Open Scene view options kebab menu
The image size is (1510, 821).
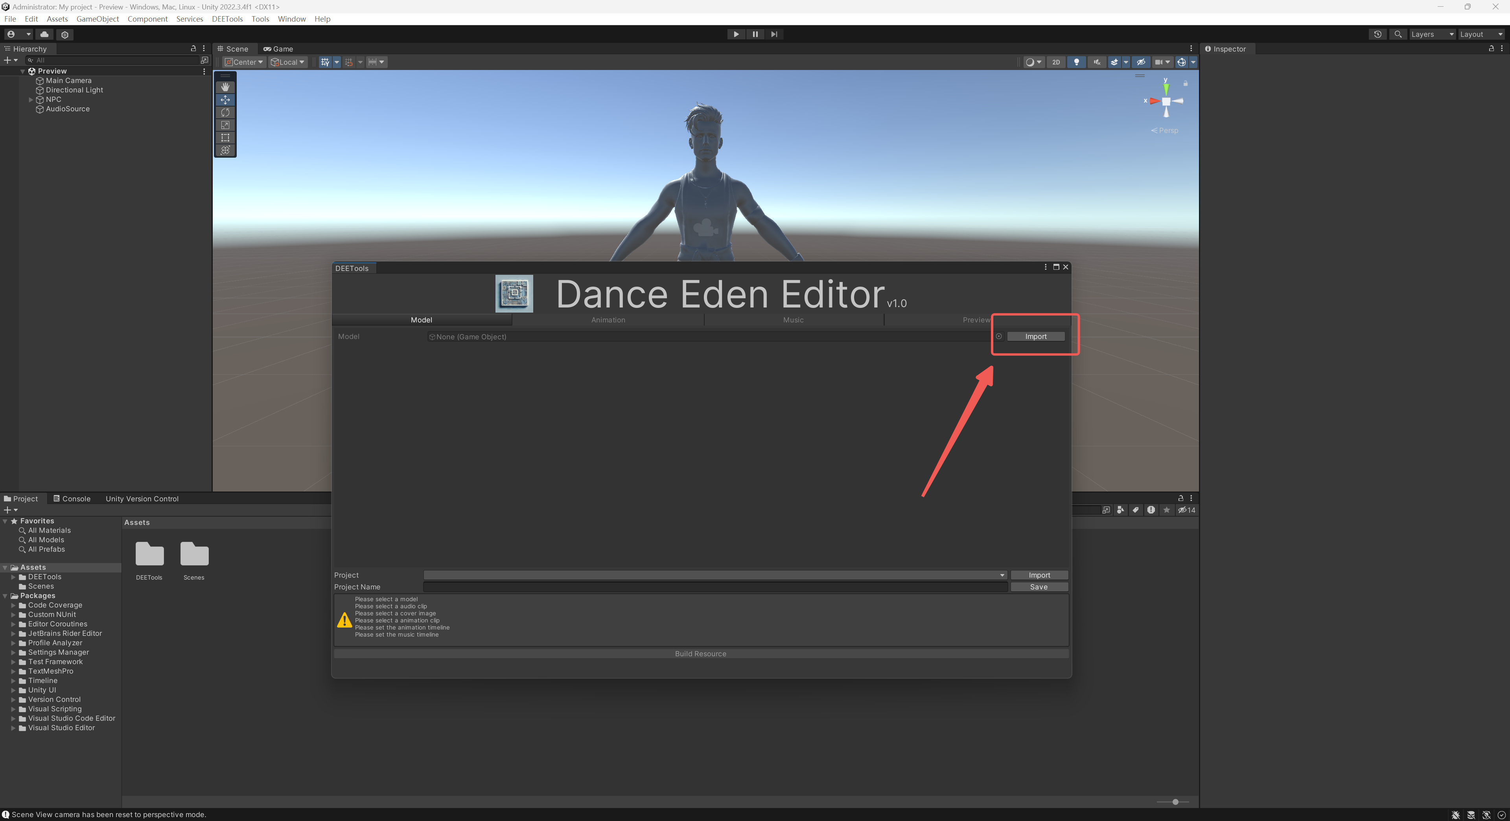point(1191,49)
